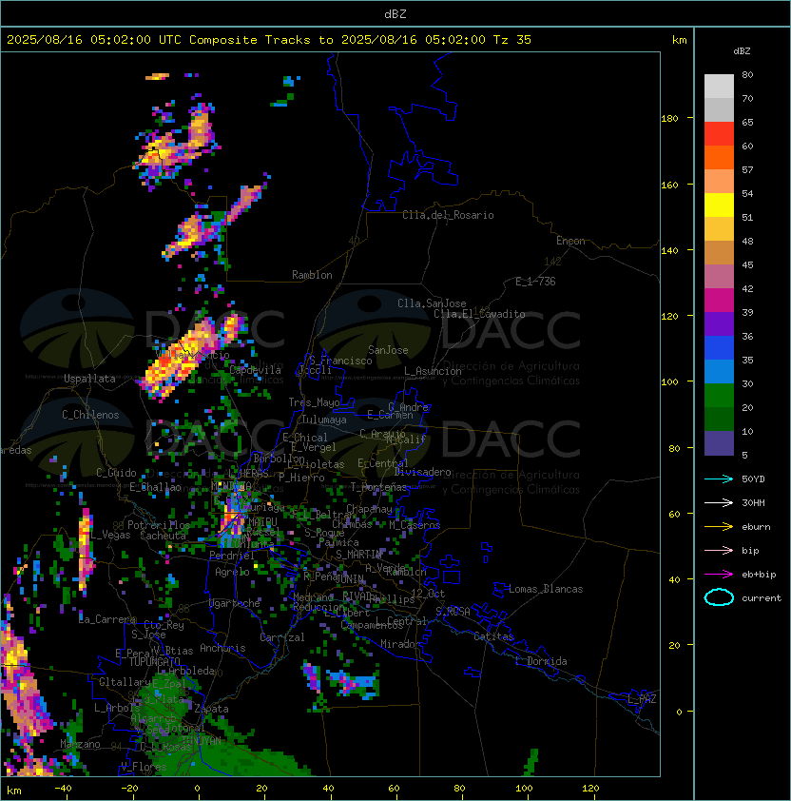Click the '140' tick on vertical km axis

click(x=669, y=251)
